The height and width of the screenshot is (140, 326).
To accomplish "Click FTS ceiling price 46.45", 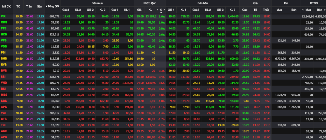I will (x=30, y=28).
